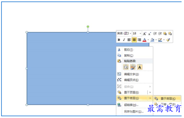Expand 置于底层 submenu arrow in main menu
The width and height of the screenshot is (184, 118).
[x=150, y=98]
